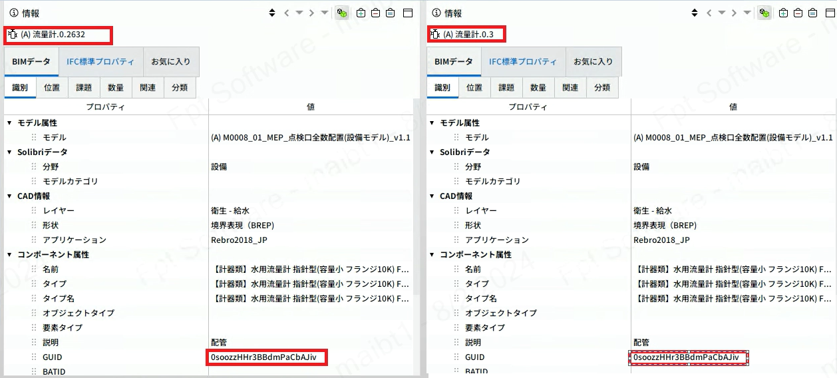Open forward-history dropdown in left 情報 panel
837x378 pixels.
point(325,13)
